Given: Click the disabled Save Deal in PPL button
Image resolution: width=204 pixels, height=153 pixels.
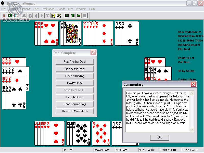Looking at the screenshot, I should coord(75,90).
